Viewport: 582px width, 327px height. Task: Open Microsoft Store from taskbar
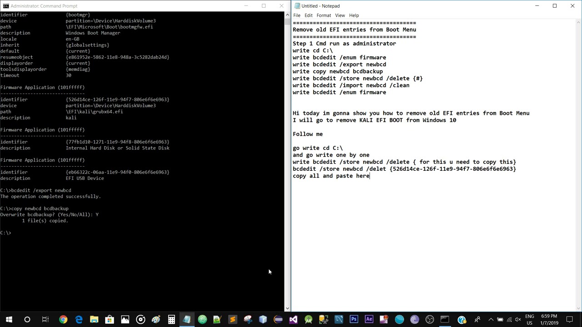click(x=110, y=320)
